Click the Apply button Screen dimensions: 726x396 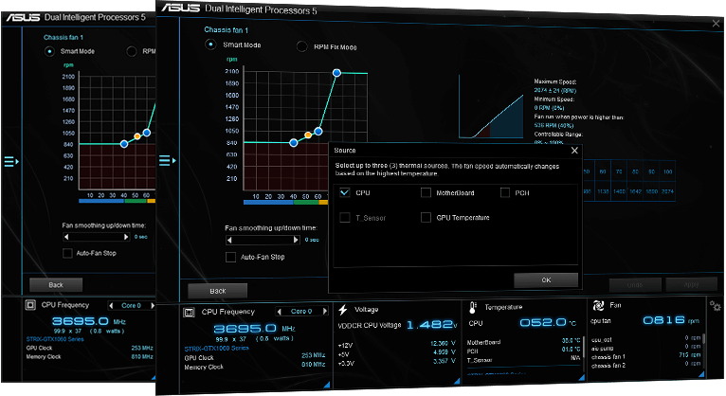(x=691, y=284)
